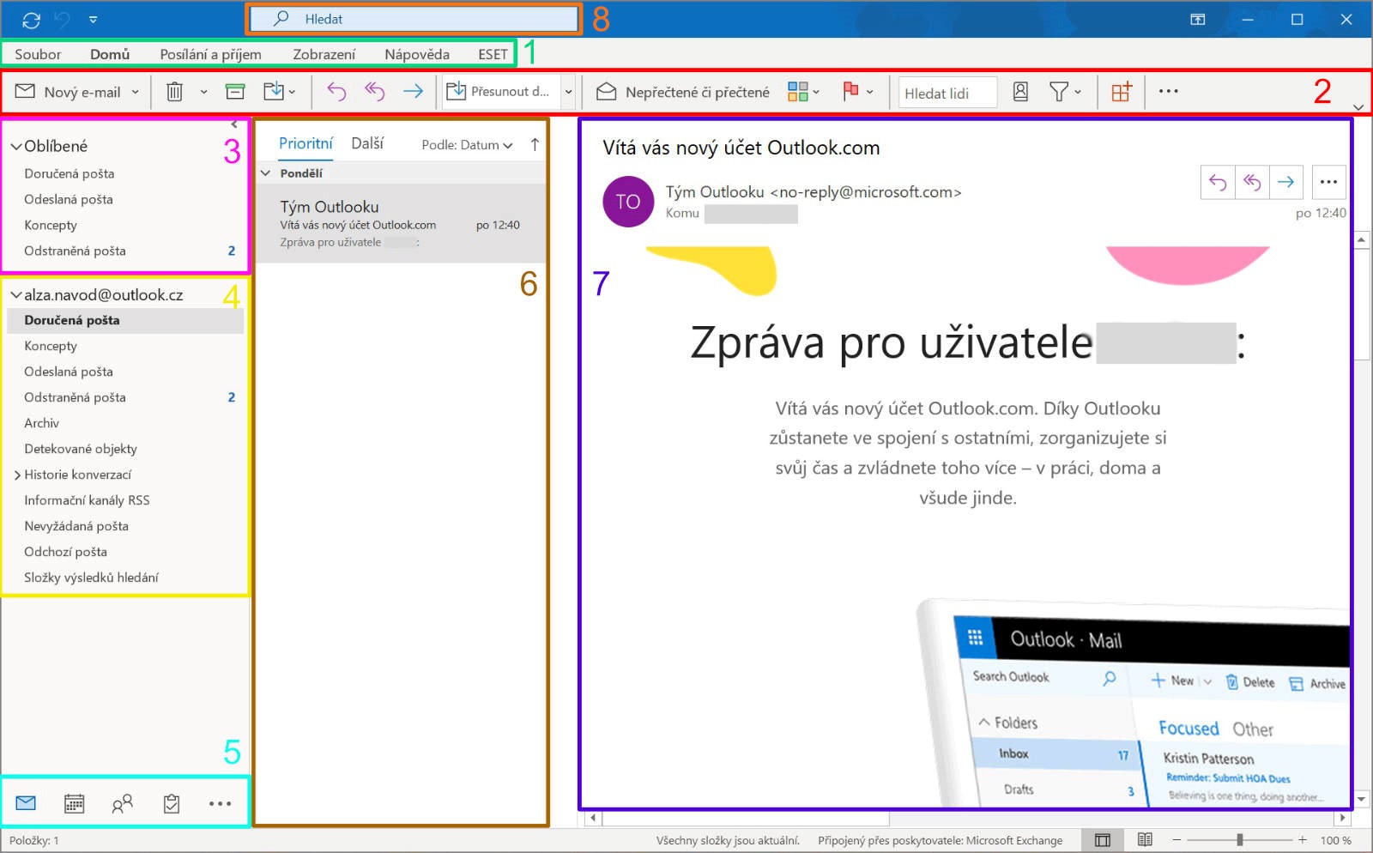This screenshot has height=853, width=1373.
Task: Switch to the Domů ribbon tab
Action: coord(110,54)
